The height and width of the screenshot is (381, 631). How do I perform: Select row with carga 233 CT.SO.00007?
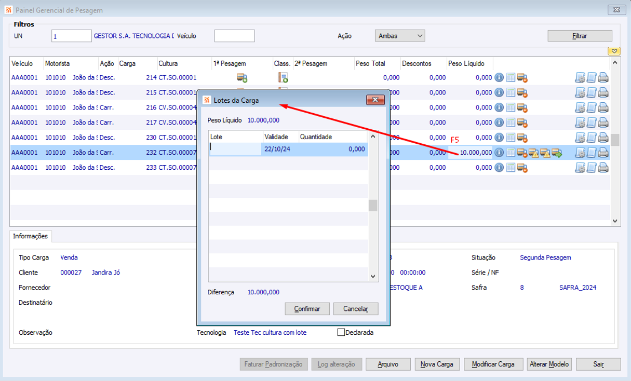click(310, 168)
